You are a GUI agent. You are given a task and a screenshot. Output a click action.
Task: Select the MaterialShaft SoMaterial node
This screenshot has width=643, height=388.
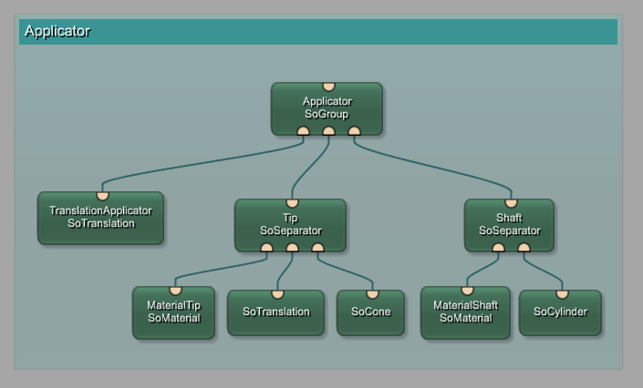(465, 312)
